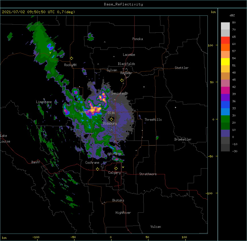Click the Limestone label
The height and width of the screenshot is (241, 247).
pyautogui.click(x=44, y=102)
